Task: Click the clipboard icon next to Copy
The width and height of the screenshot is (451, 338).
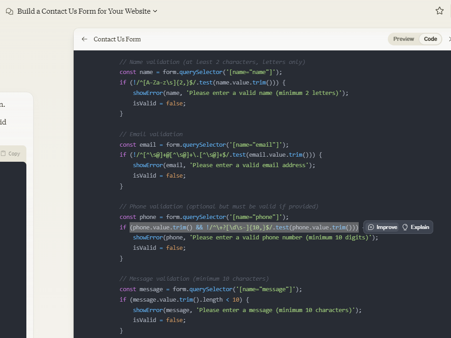Action: (x=3, y=153)
